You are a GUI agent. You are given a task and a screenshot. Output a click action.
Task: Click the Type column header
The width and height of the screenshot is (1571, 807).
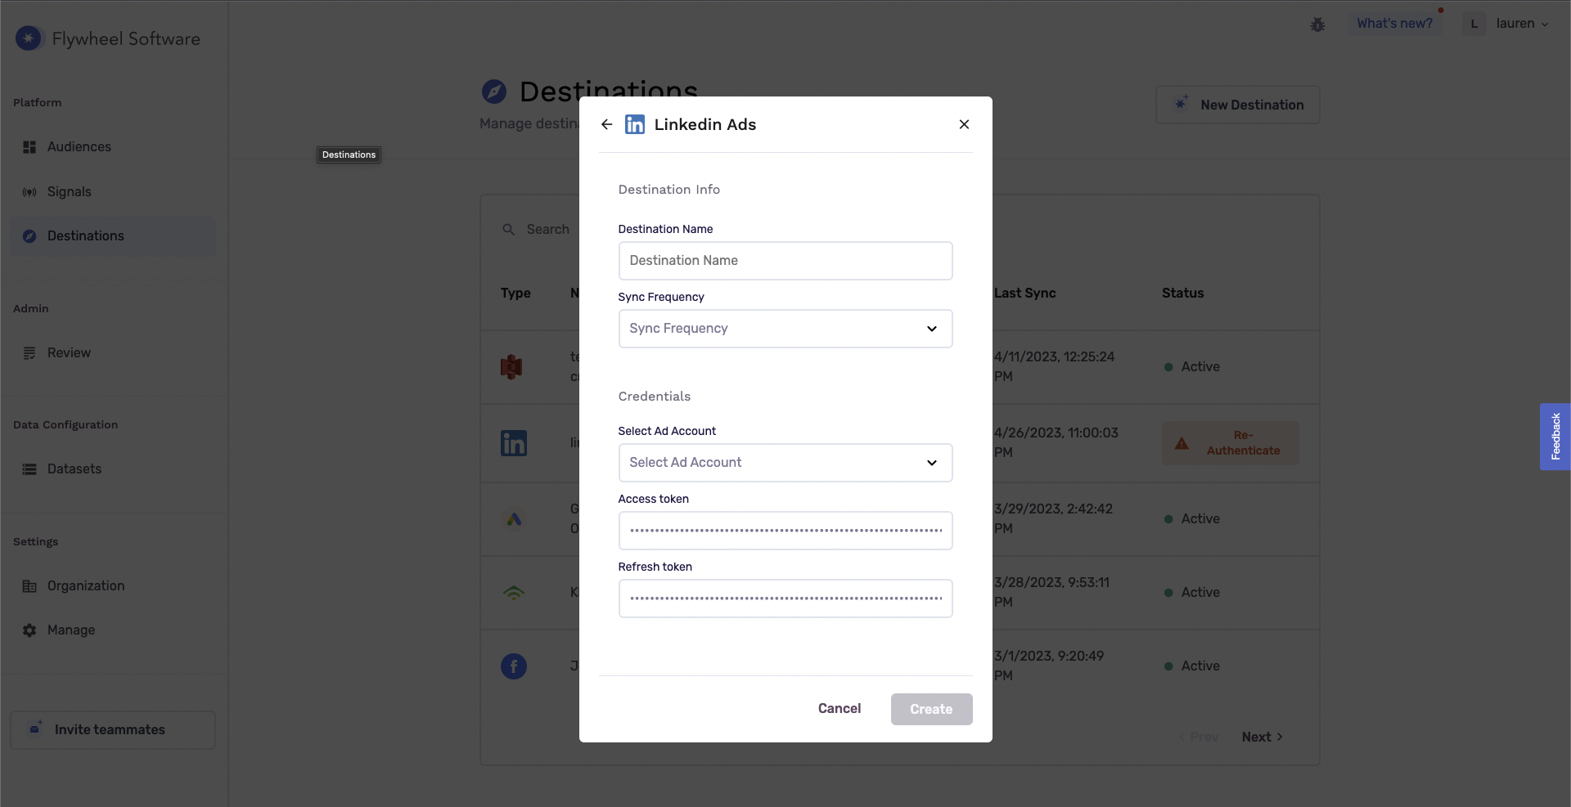[x=515, y=294]
